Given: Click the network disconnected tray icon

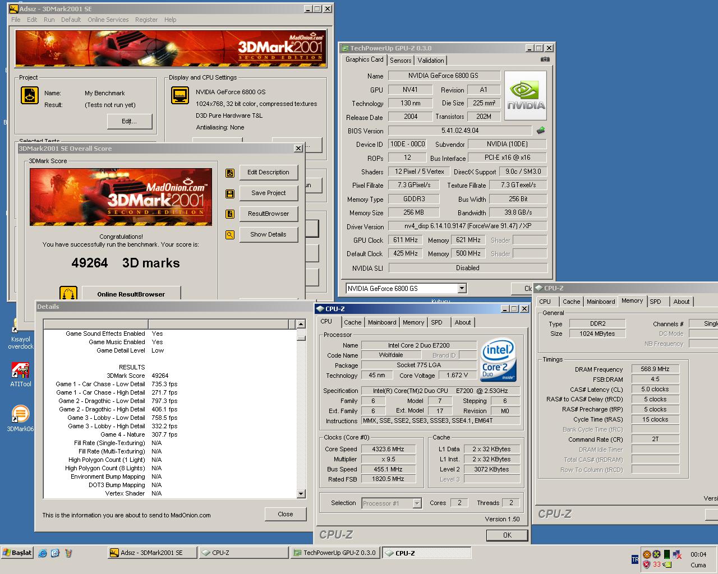Looking at the screenshot, I should pyautogui.click(x=677, y=554).
